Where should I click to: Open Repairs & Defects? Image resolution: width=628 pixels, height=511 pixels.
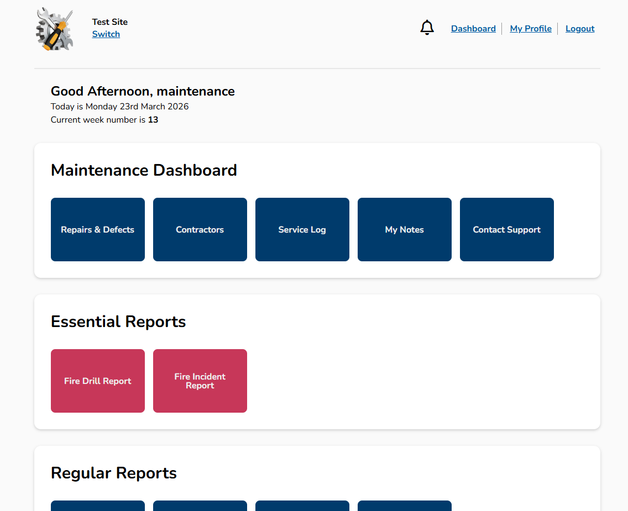pos(97,229)
